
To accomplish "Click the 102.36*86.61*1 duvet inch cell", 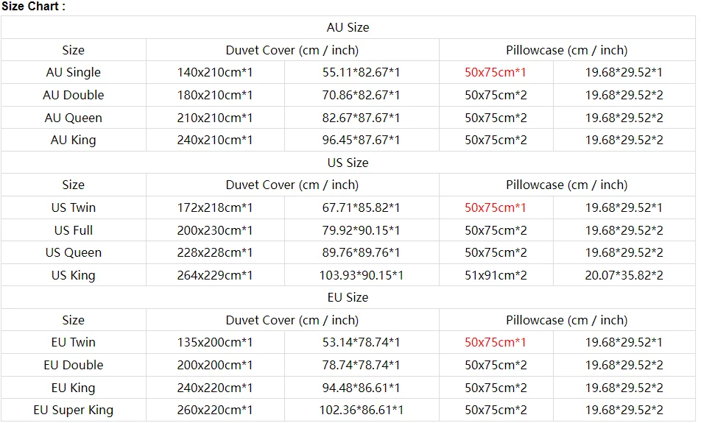I will click(x=362, y=410).
